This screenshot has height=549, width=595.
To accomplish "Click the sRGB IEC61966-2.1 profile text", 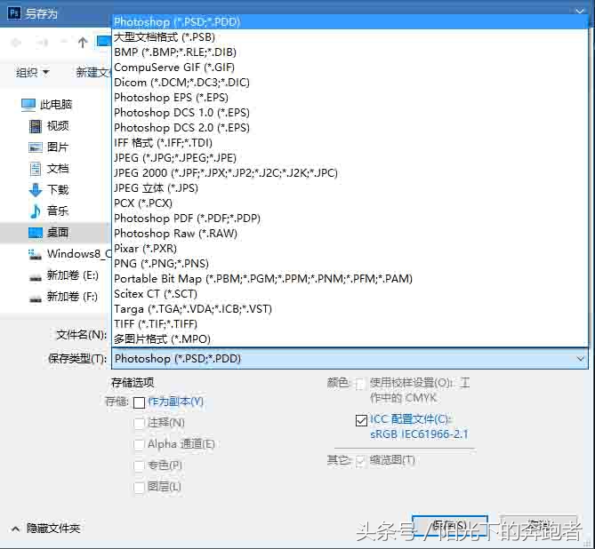I will pos(419,434).
